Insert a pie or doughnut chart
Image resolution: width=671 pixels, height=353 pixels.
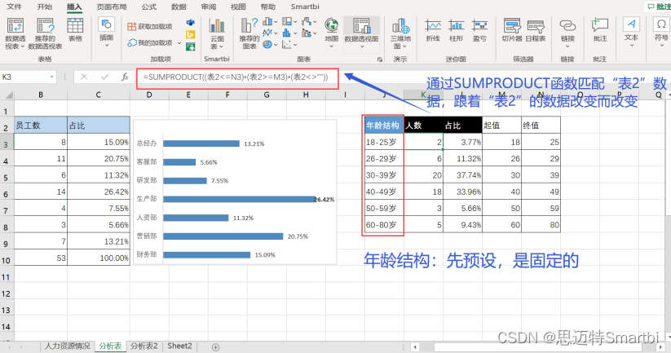[x=267, y=44]
